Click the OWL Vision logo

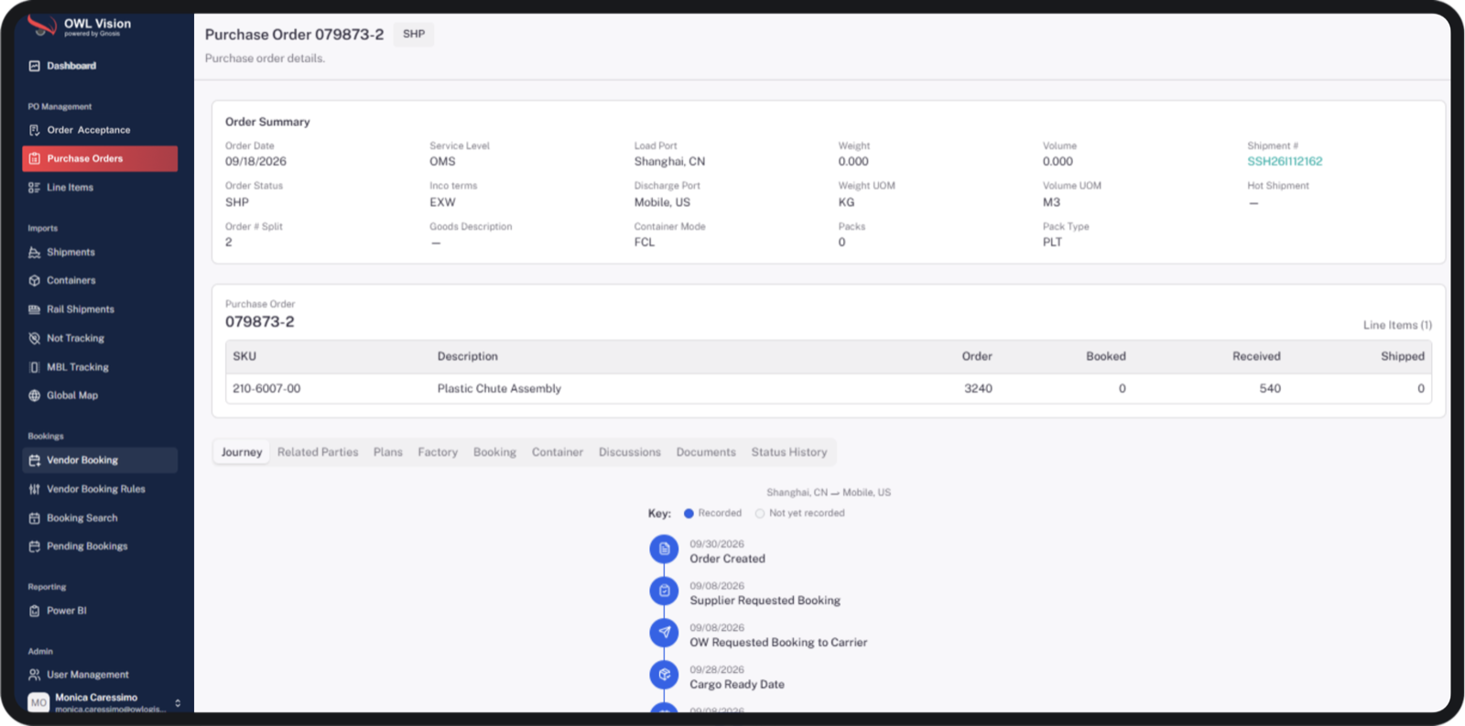tap(81, 27)
